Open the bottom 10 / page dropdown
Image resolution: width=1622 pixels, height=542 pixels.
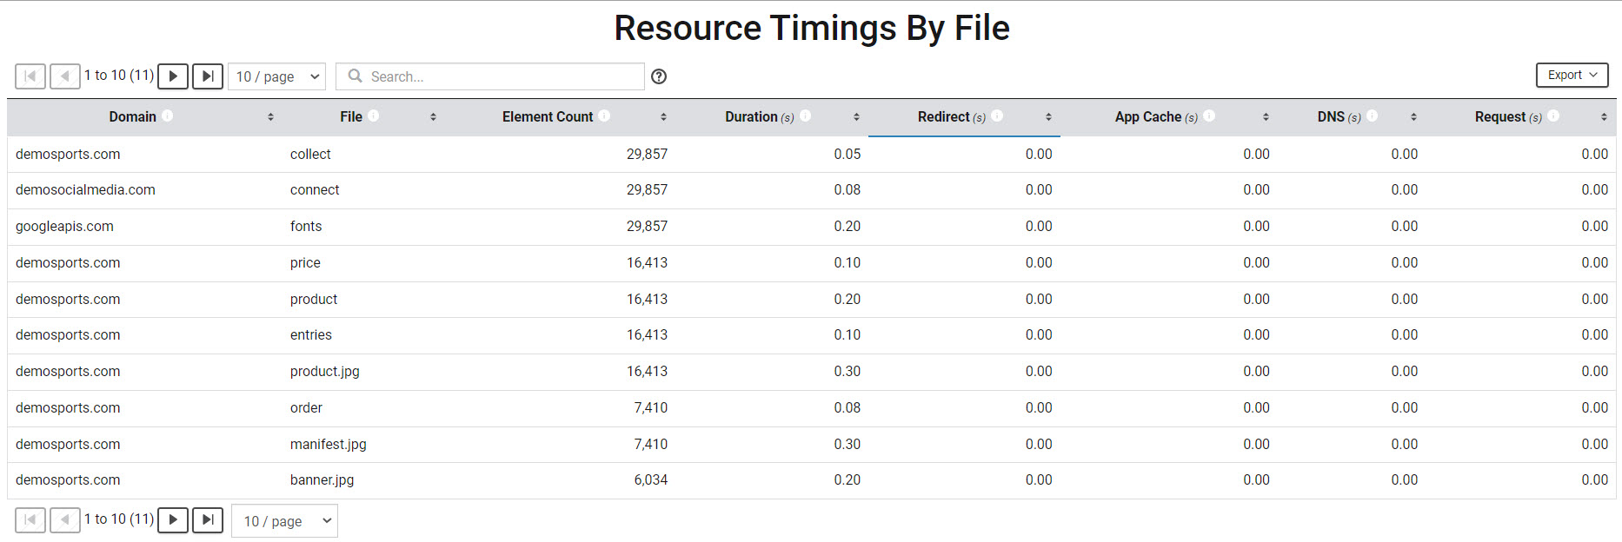coord(284,521)
